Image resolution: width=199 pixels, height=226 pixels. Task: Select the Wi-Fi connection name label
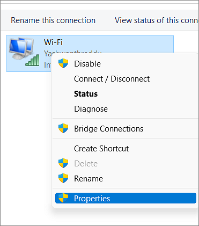coord(53,42)
